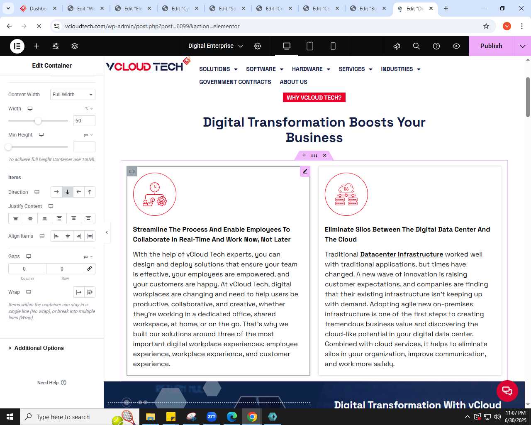Set Justify Content to end
Viewport: 531px width, 425px height.
click(x=45, y=219)
